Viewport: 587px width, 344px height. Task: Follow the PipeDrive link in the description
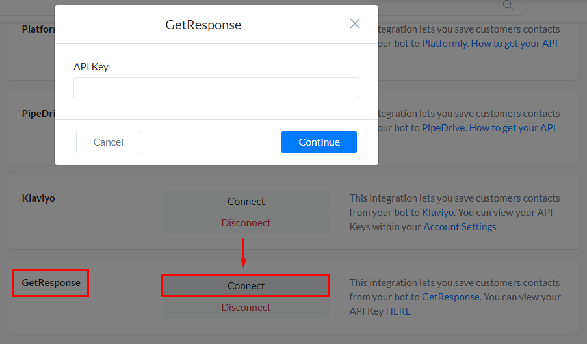click(x=443, y=128)
